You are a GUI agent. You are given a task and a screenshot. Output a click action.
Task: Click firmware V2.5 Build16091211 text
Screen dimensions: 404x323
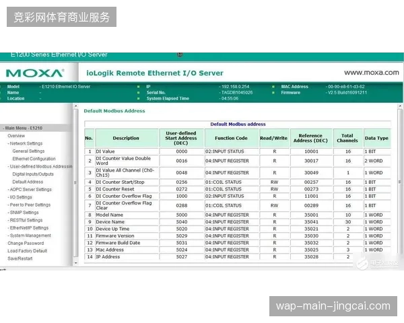[347, 92]
